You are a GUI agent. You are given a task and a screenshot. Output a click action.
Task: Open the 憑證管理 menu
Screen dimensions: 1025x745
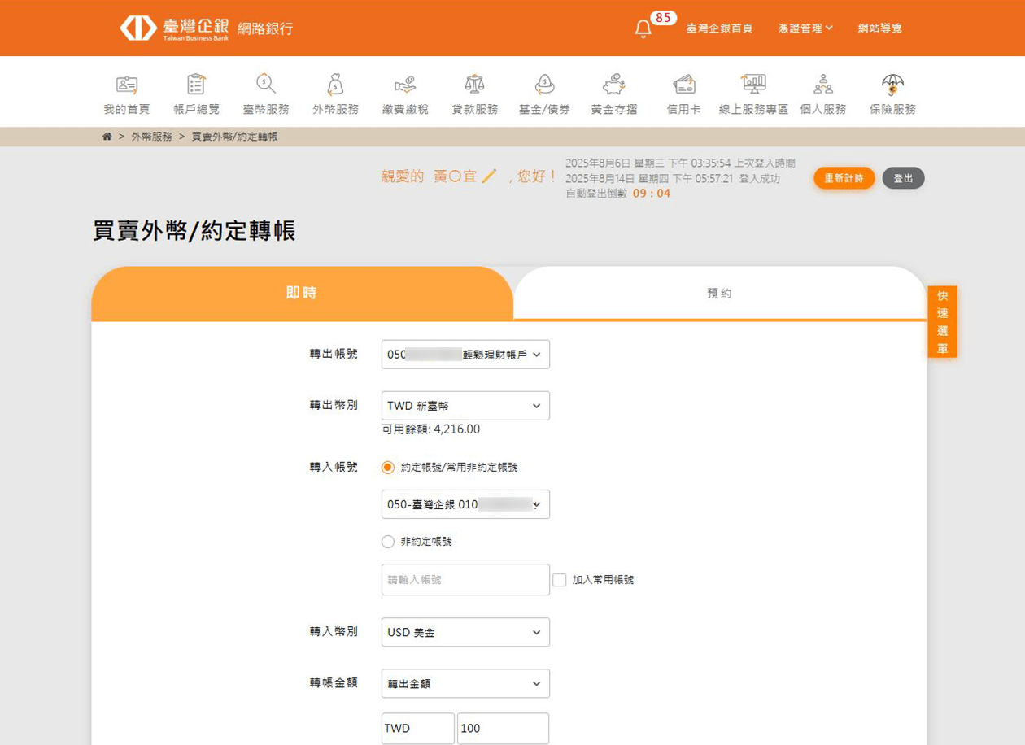[x=805, y=28]
